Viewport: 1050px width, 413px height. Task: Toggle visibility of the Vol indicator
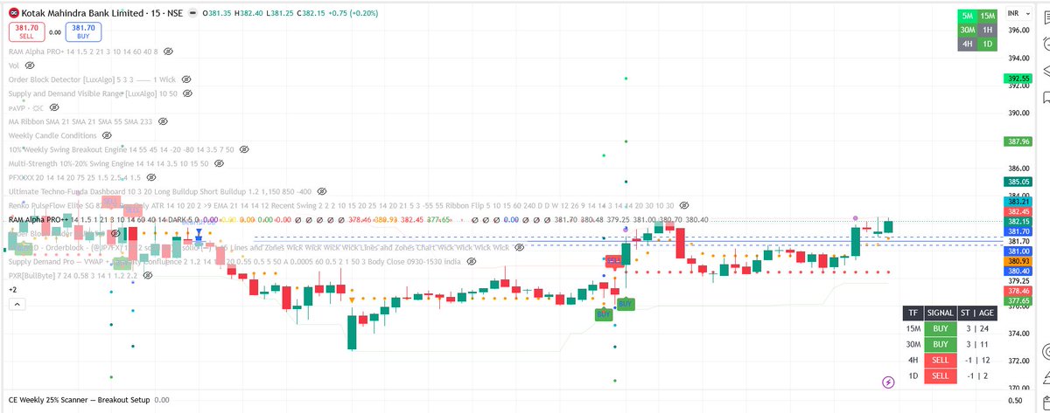29,65
